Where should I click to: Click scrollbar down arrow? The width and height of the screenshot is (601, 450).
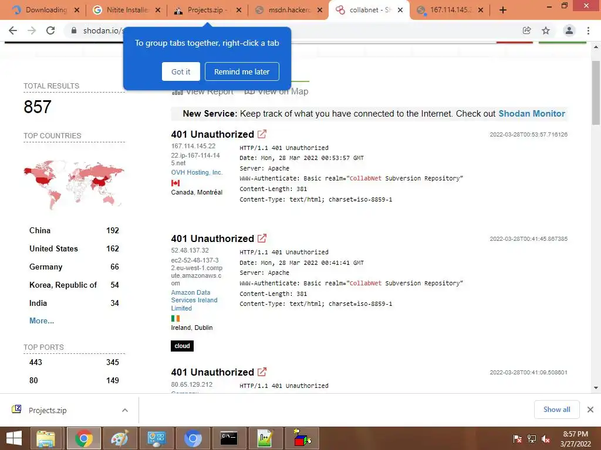(596, 388)
